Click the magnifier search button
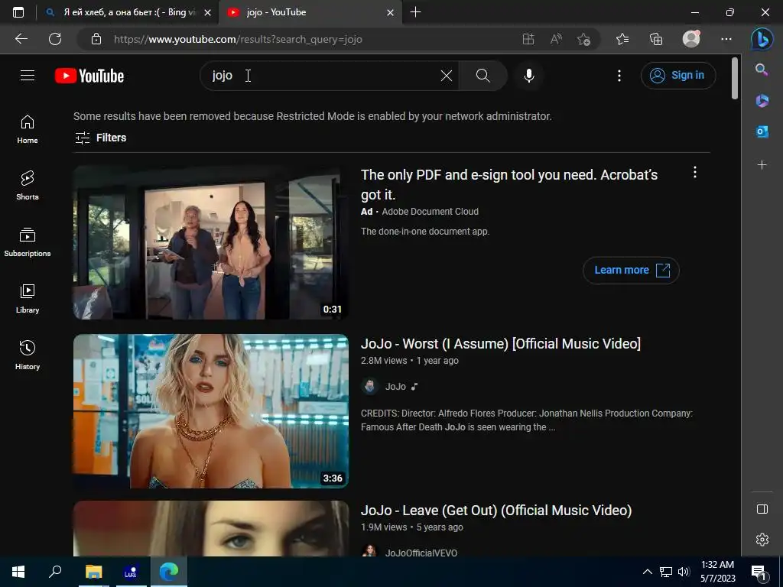The height and width of the screenshot is (587, 783). pyautogui.click(x=483, y=76)
